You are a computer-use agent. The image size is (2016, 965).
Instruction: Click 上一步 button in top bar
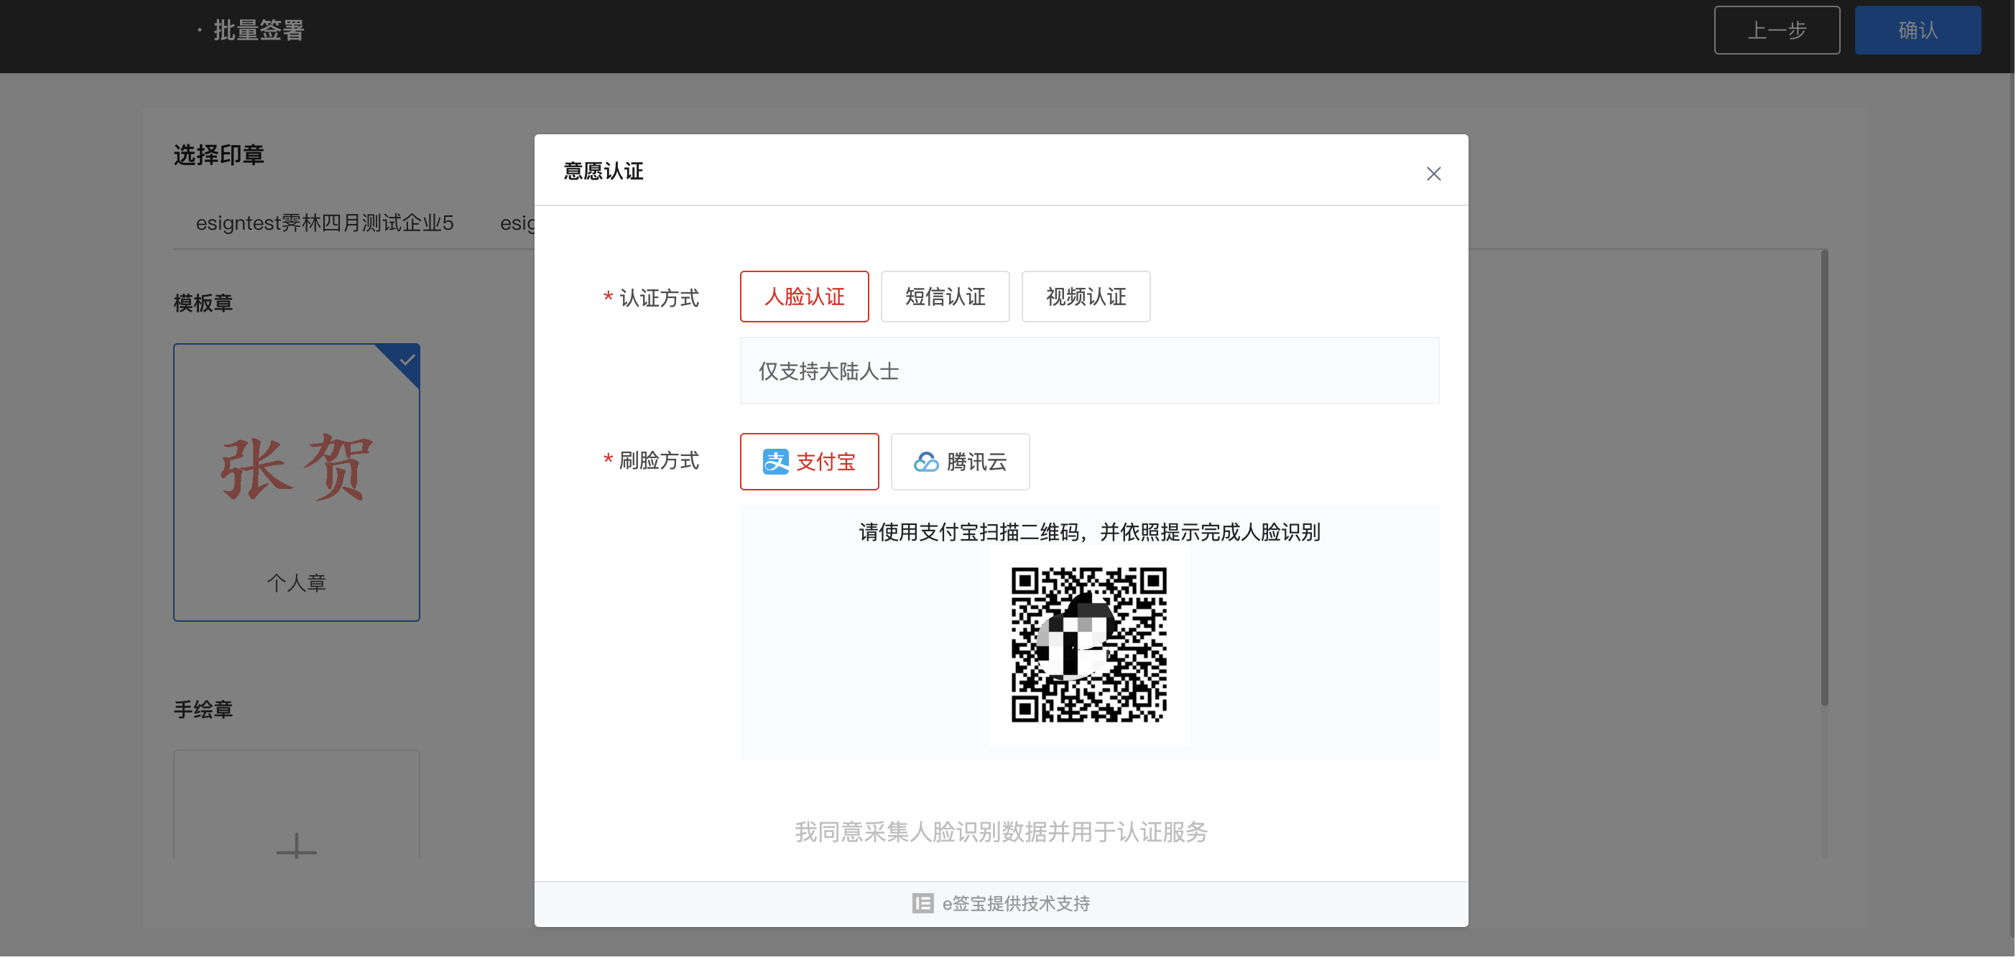tap(1777, 30)
